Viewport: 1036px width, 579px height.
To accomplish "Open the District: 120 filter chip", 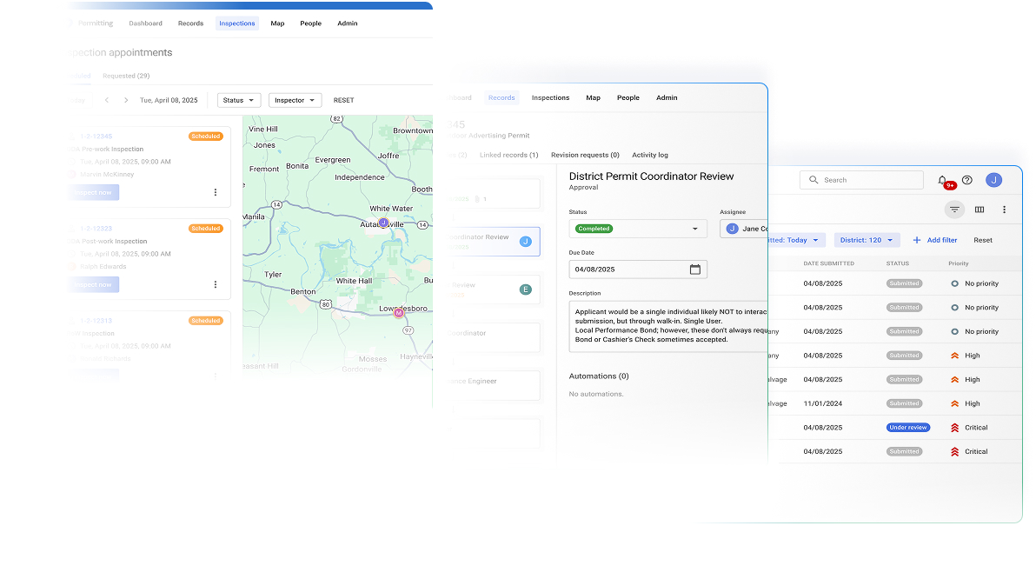I will [x=867, y=240].
